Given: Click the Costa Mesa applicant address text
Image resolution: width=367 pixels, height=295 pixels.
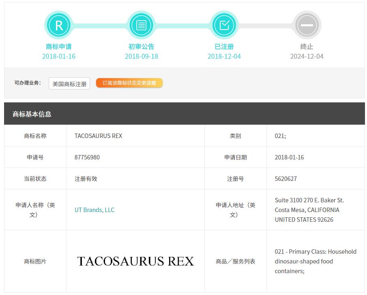Looking at the screenshot, I should [x=307, y=210].
